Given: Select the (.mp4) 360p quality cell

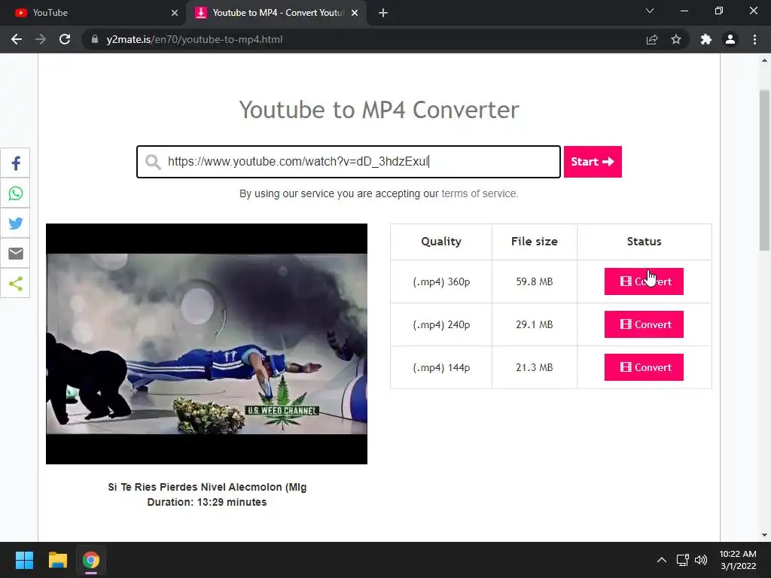Looking at the screenshot, I should pyautogui.click(x=441, y=281).
